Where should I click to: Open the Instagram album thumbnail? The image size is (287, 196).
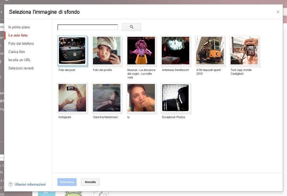coord(72,98)
